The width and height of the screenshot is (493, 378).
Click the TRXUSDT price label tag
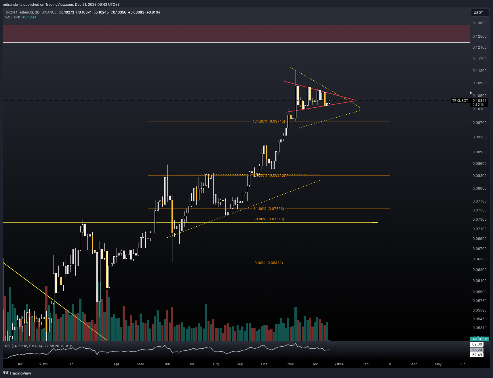tap(460, 101)
